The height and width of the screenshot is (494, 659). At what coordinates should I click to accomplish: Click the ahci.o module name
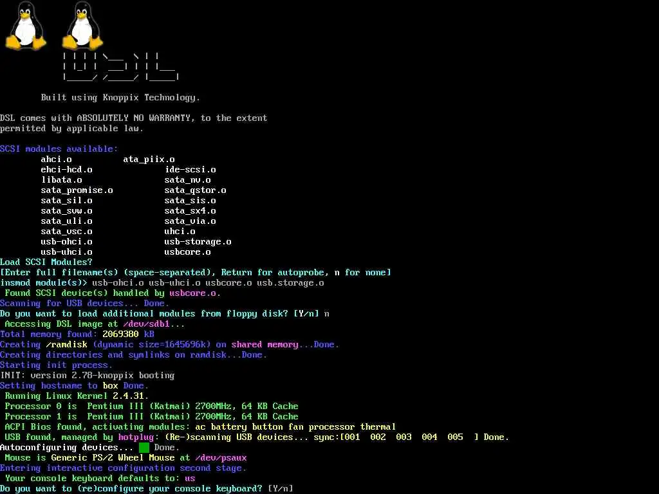(57, 160)
